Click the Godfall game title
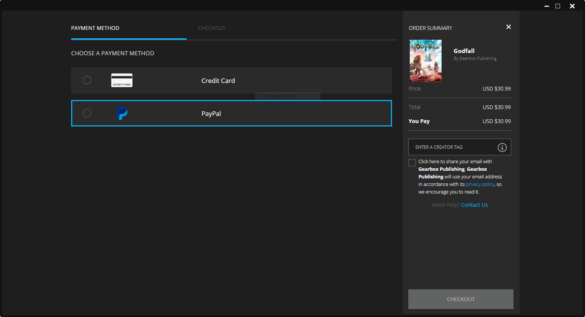Image resolution: width=585 pixels, height=317 pixels. pyautogui.click(x=464, y=51)
